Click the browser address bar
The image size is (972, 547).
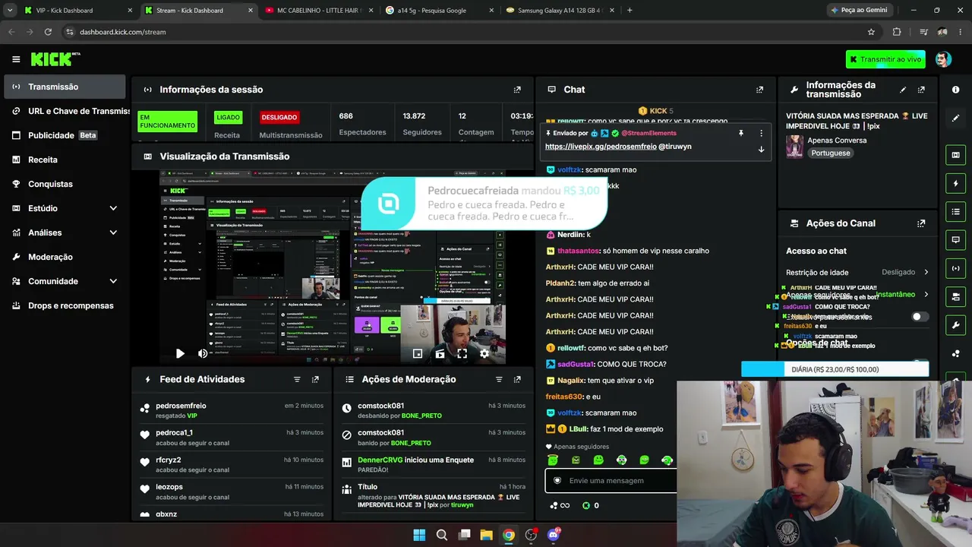click(462, 32)
